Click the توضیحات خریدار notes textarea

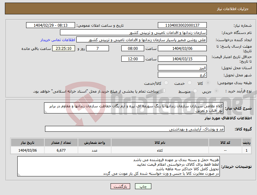(x=118, y=166)
